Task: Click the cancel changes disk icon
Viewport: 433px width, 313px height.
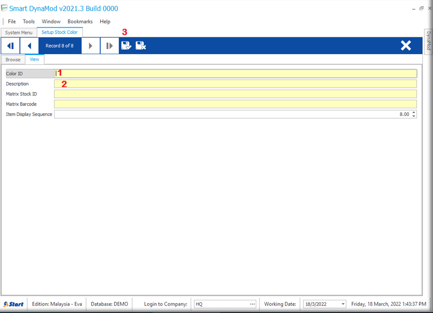Action: pyautogui.click(x=141, y=45)
